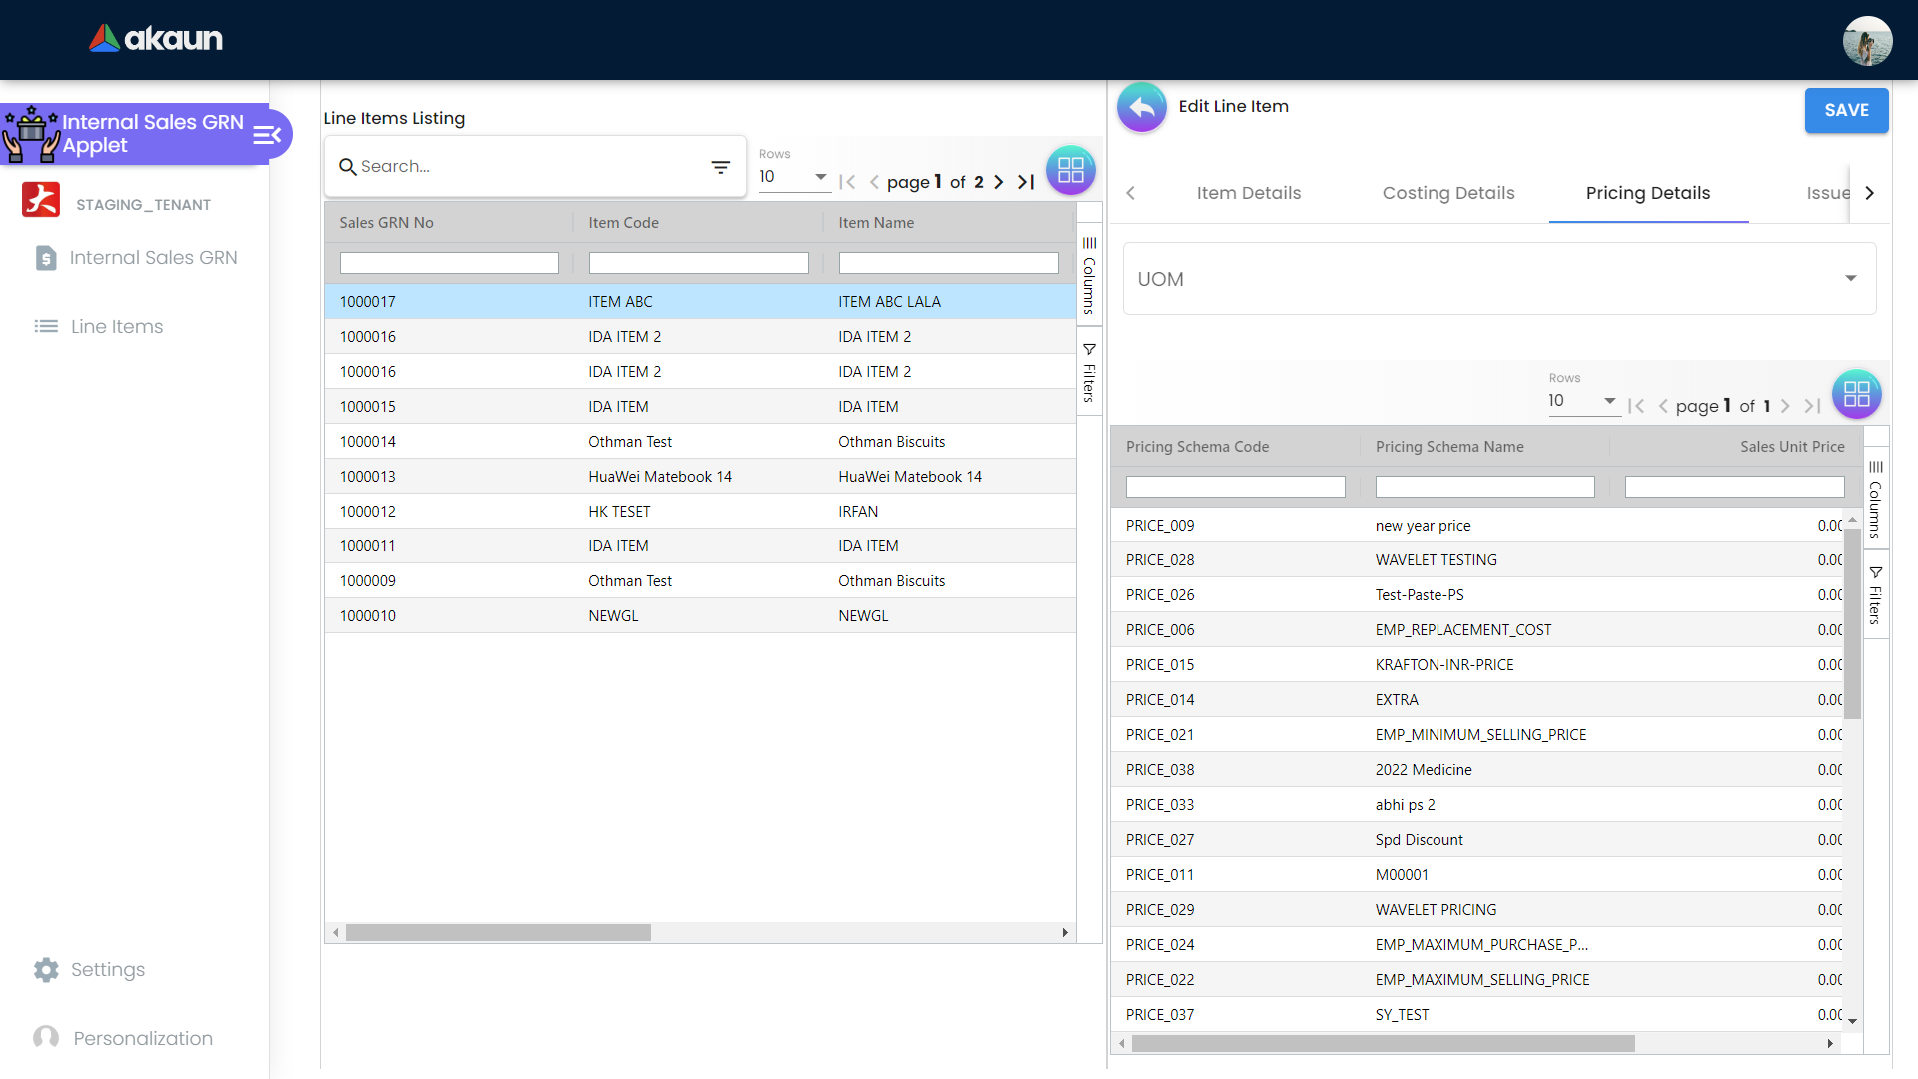Open grid view icon in Line Items Listing
Viewport: 1918px width, 1079px height.
[1070, 170]
